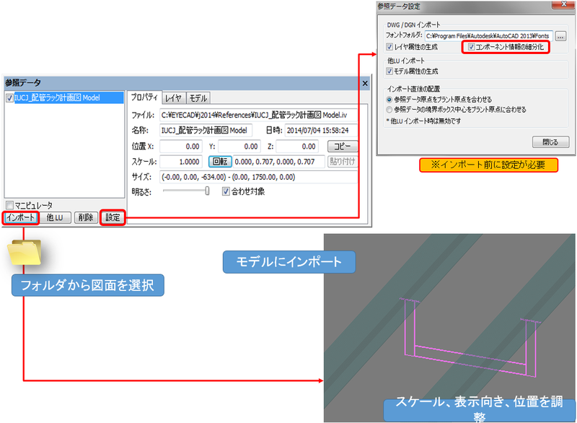577x423 pixels.
Task: Click the 削除 button
Action: (x=86, y=217)
